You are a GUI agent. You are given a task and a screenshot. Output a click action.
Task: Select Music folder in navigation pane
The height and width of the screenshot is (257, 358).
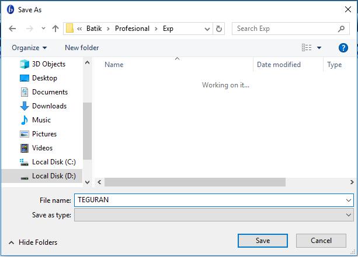[41, 120]
